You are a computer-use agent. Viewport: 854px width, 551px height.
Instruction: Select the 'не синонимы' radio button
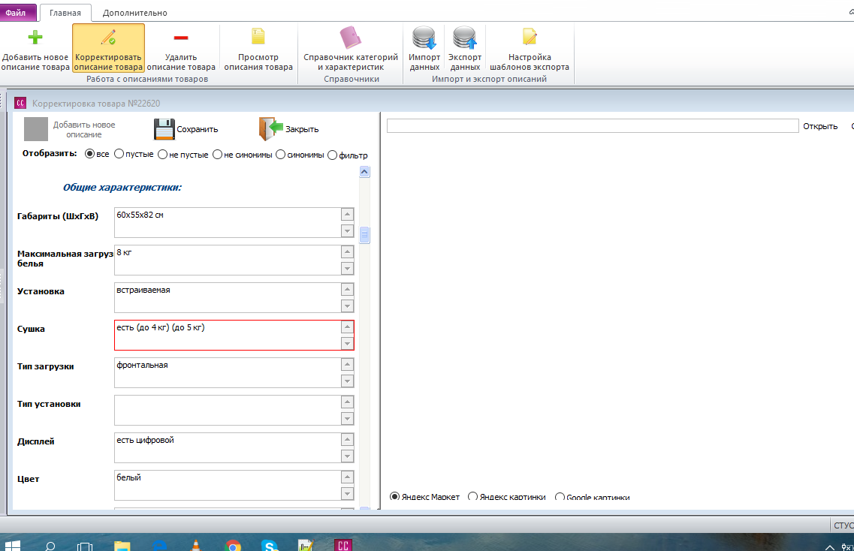(217, 155)
